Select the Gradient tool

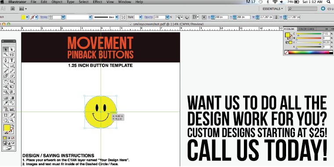[x=12, y=98]
